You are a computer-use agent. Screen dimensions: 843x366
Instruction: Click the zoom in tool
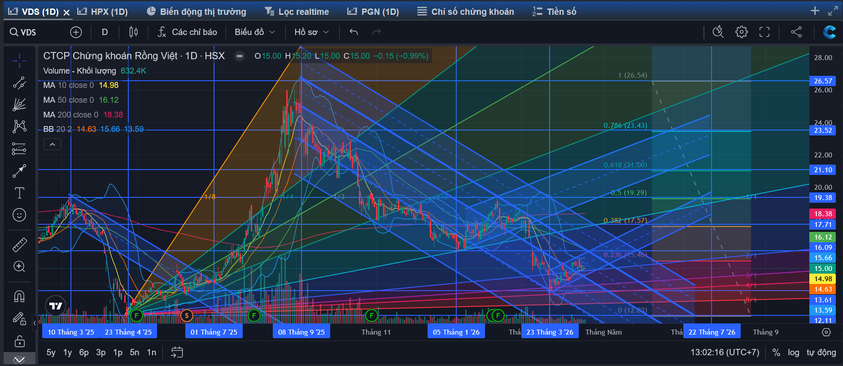coord(19,266)
